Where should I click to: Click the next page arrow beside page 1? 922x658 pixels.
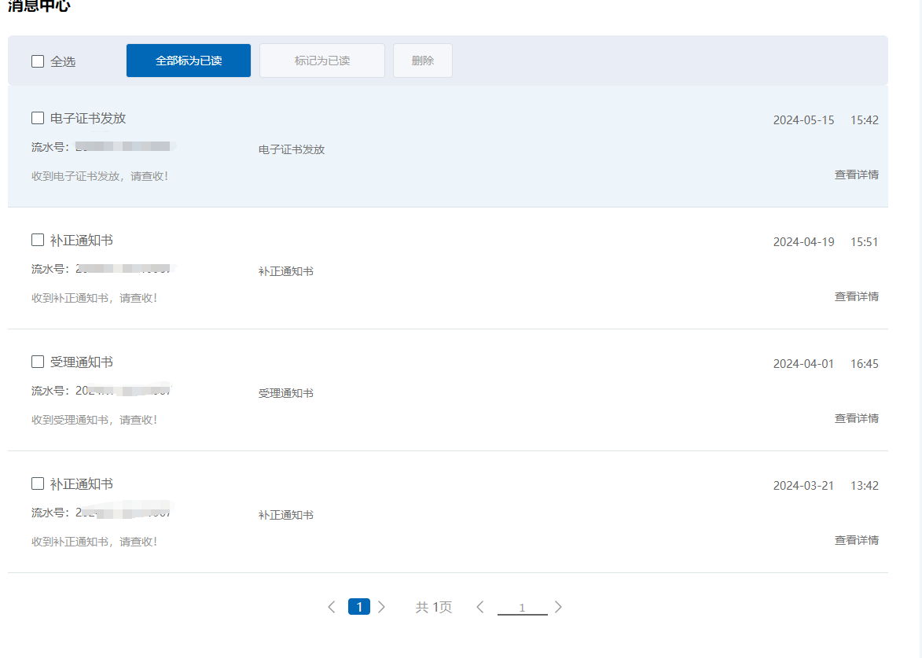click(382, 607)
